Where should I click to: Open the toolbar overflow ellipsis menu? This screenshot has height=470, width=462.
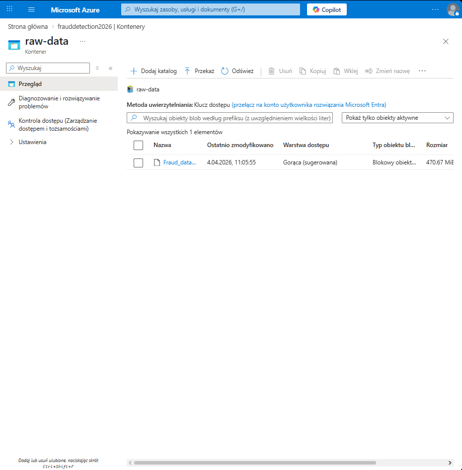coord(422,71)
